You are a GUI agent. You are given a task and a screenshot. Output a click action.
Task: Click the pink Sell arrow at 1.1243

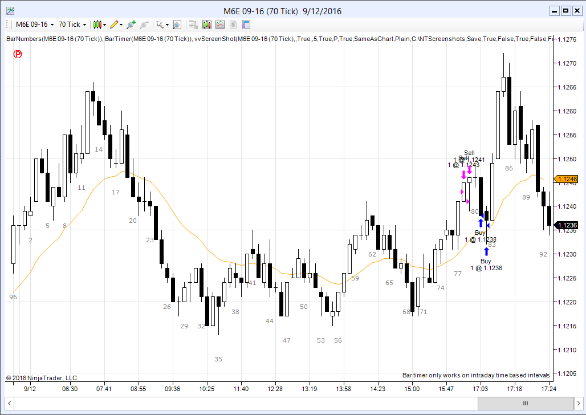[463, 174]
